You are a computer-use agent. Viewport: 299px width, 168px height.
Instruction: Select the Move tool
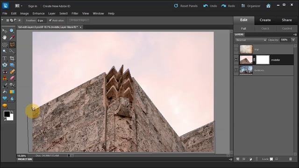5,30
